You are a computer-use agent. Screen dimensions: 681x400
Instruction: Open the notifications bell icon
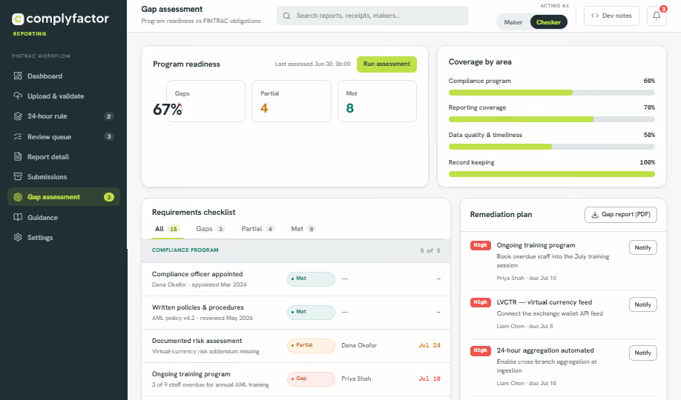pyautogui.click(x=657, y=16)
